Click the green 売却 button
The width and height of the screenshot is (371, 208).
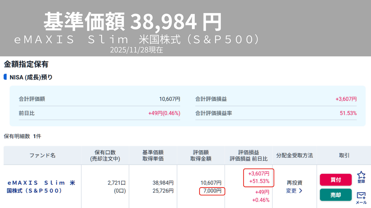tap(336, 195)
